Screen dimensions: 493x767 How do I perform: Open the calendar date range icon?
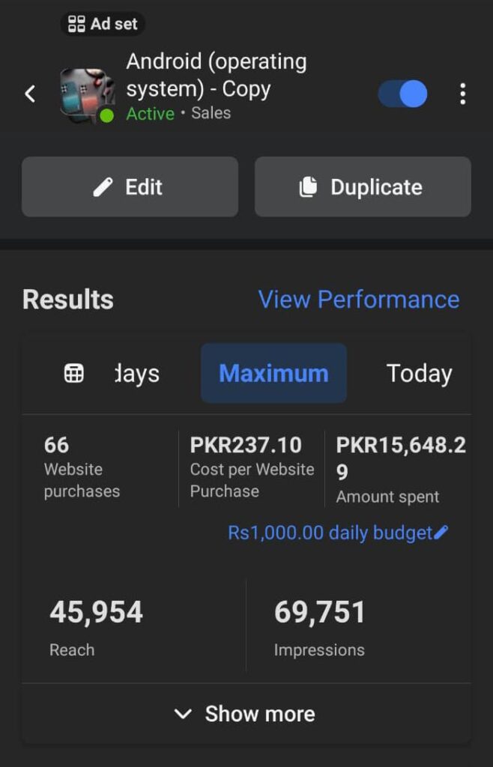[x=74, y=373]
